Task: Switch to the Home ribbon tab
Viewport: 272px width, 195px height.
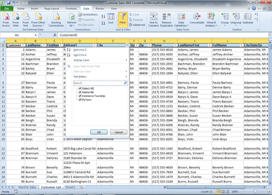Action: [21, 8]
